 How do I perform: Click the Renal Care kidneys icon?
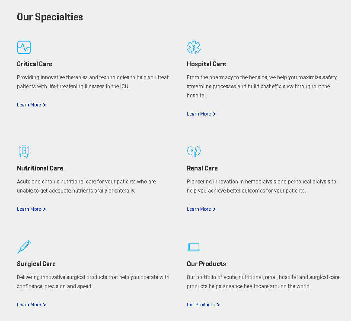point(194,151)
